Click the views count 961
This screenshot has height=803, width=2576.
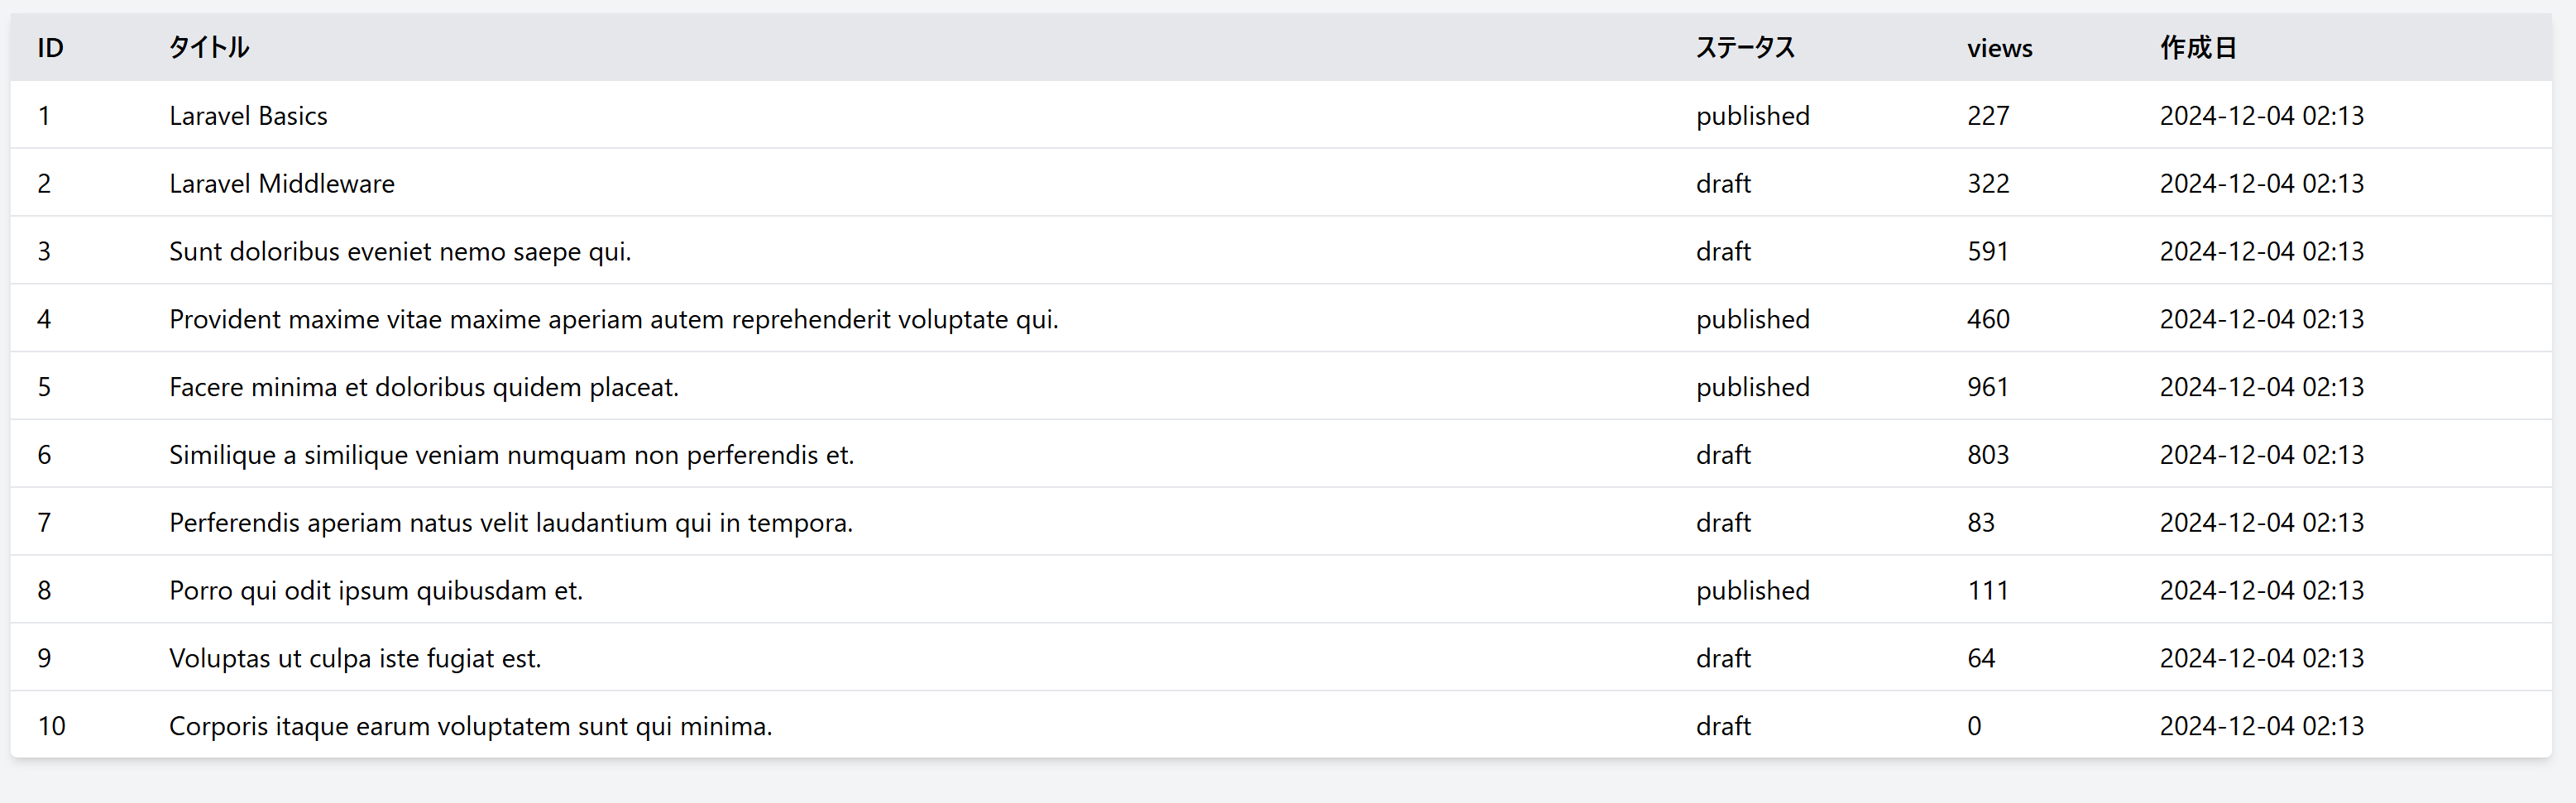(1987, 387)
